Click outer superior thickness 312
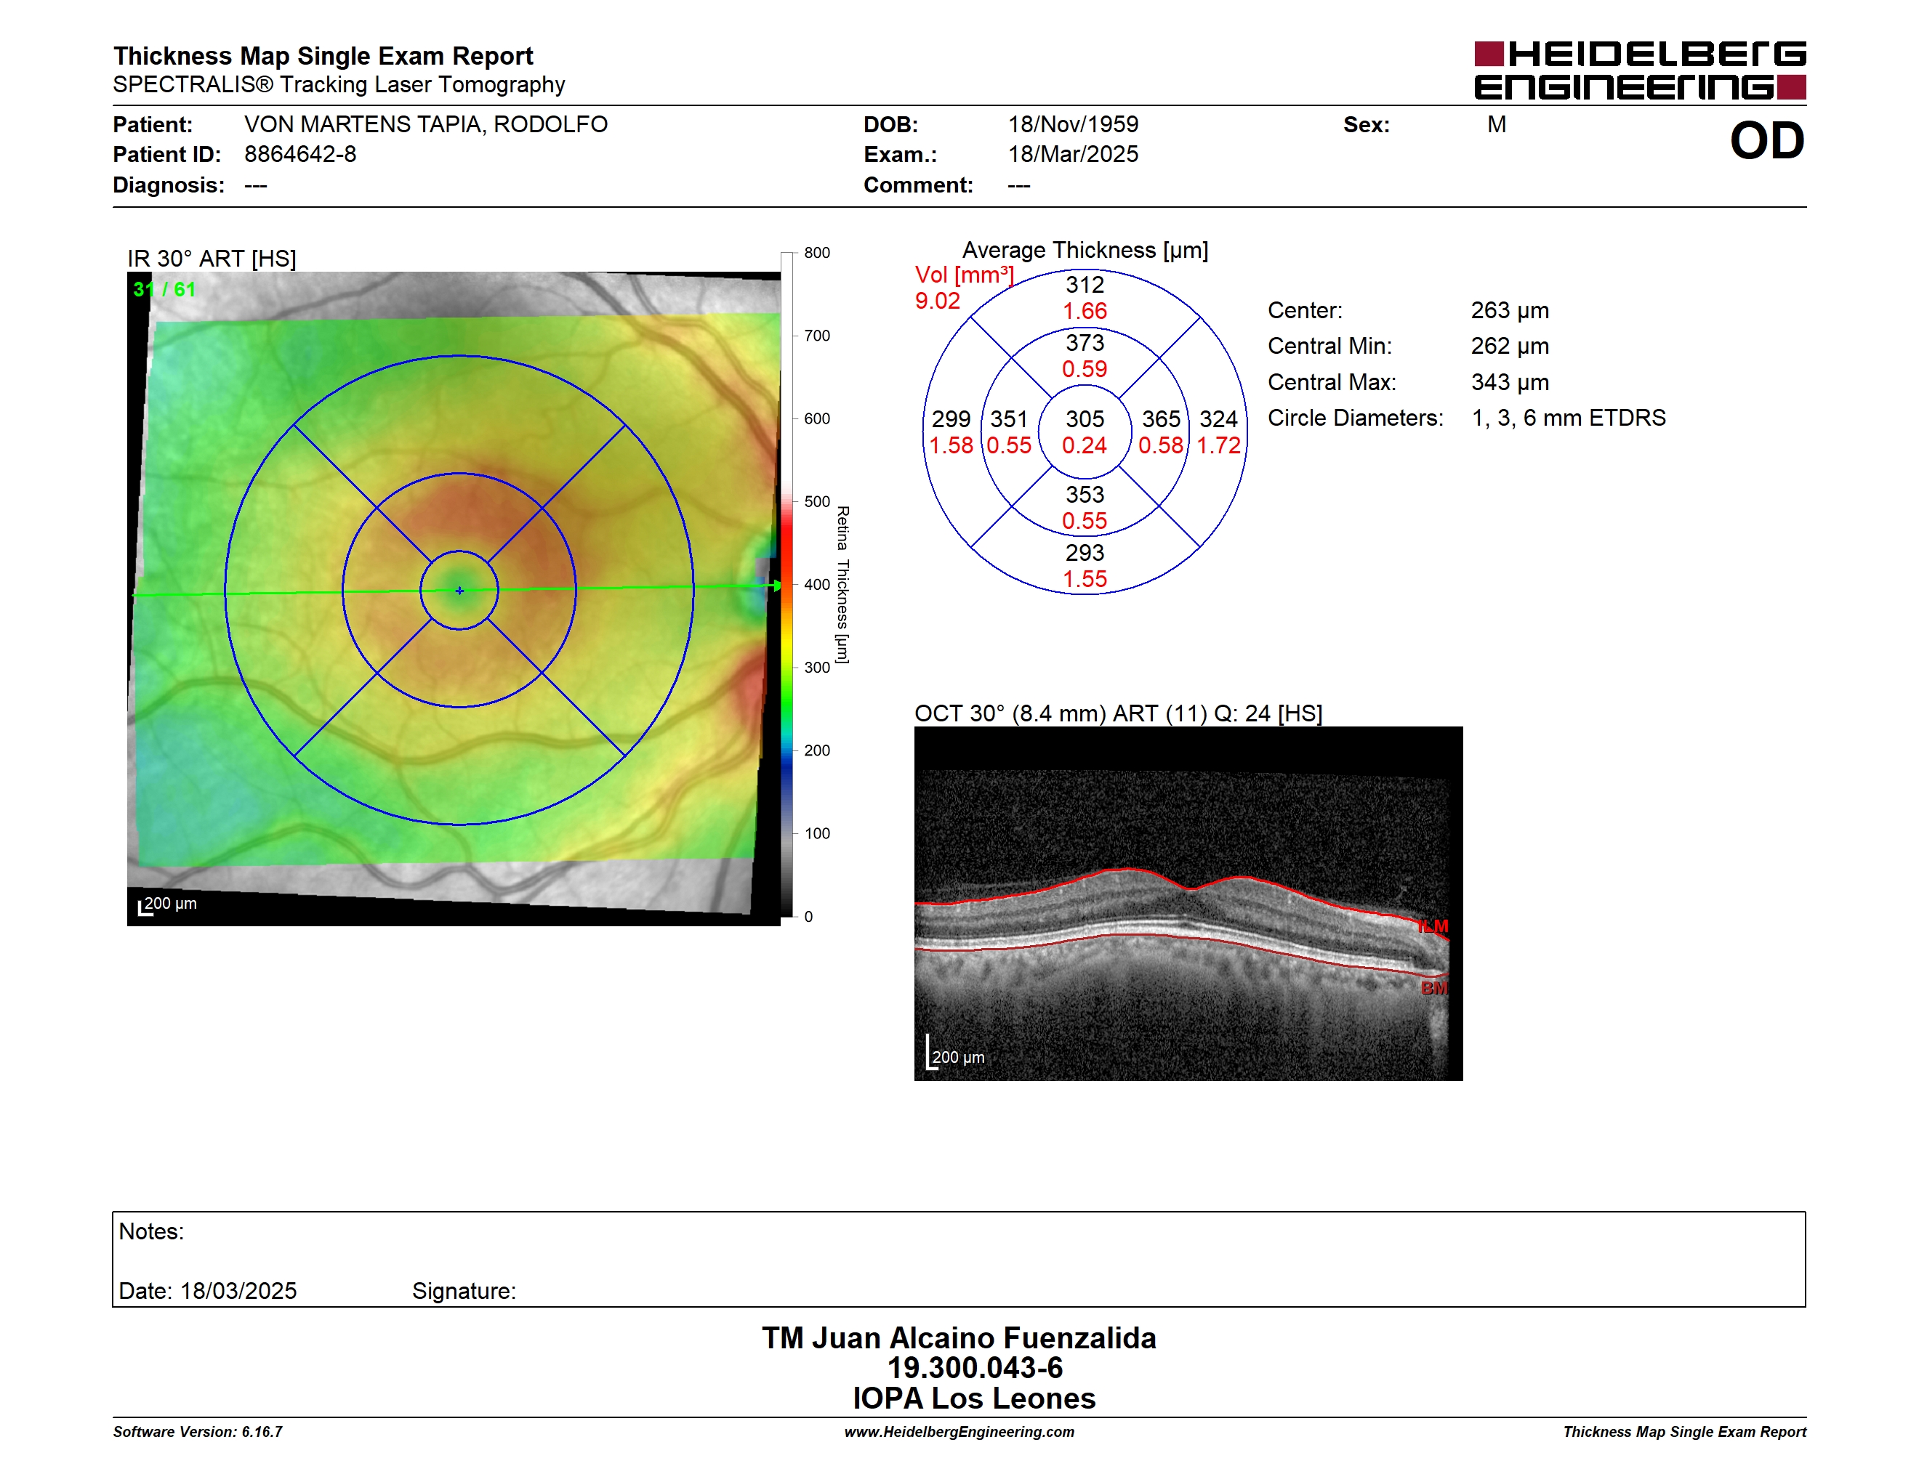 (x=1085, y=285)
